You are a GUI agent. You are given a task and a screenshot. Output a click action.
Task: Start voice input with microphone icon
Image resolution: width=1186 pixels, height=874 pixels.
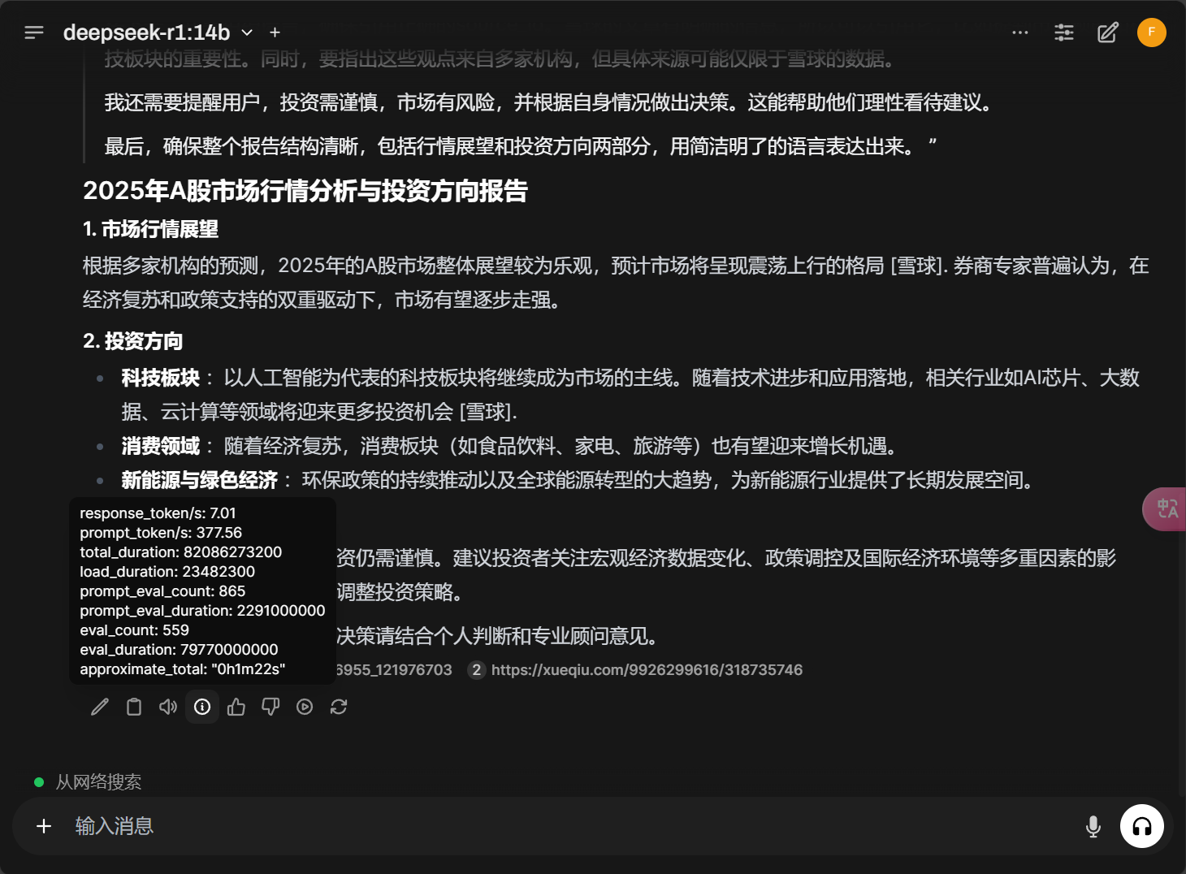point(1093,826)
